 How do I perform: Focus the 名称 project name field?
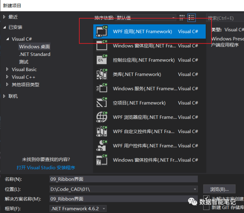(x=124, y=179)
